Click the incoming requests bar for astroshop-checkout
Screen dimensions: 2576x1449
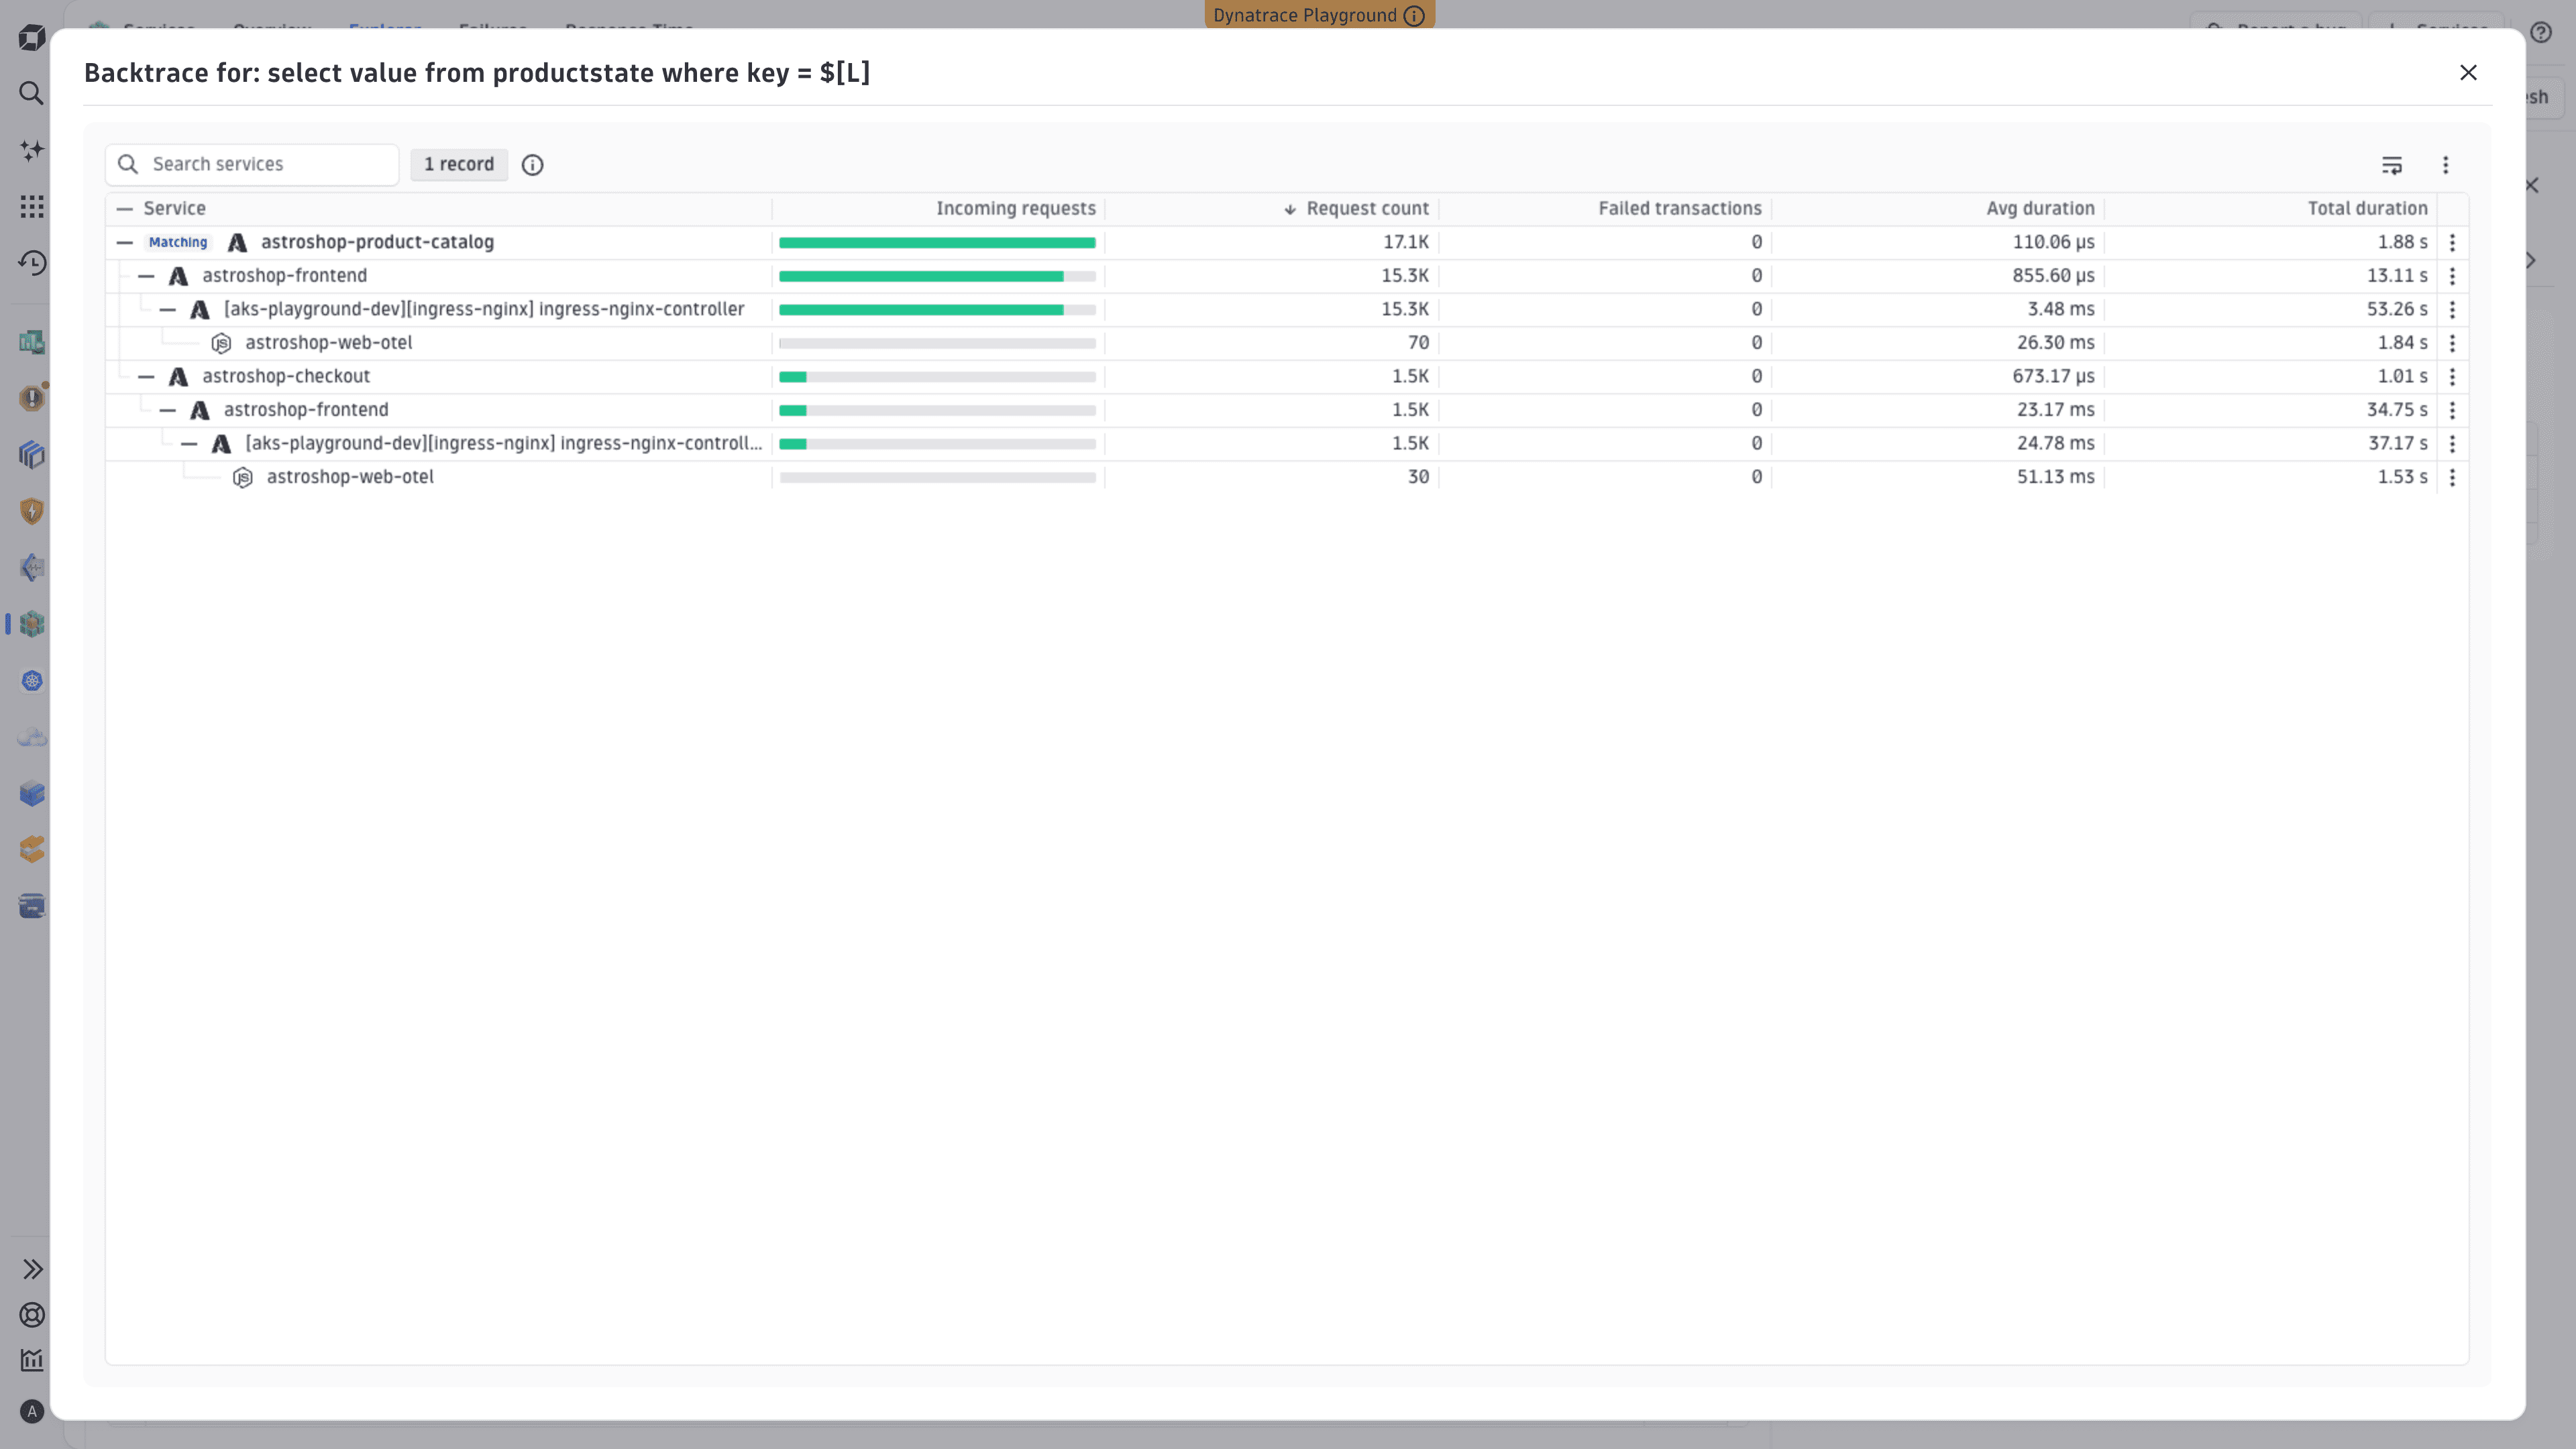[937, 377]
